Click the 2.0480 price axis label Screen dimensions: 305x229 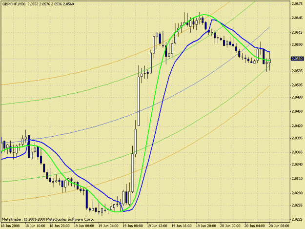coord(297,97)
